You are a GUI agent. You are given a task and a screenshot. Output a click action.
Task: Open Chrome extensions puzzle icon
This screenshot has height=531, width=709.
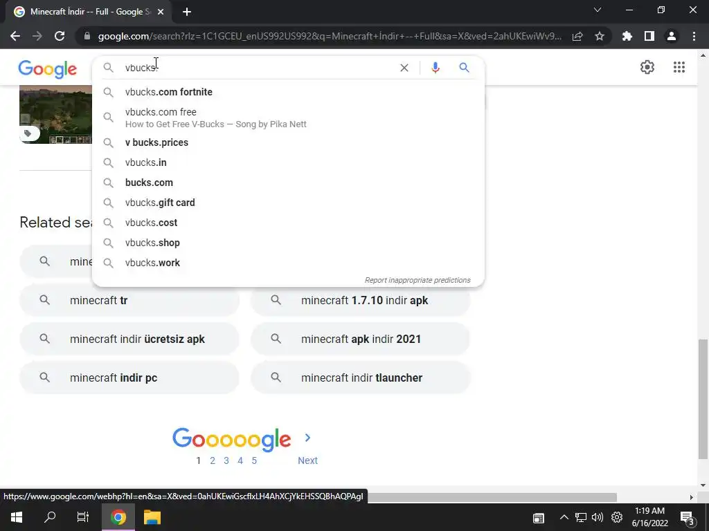pyautogui.click(x=627, y=36)
